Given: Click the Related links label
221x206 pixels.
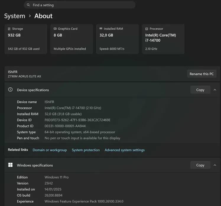Looking at the screenshot, I should click(18, 150).
